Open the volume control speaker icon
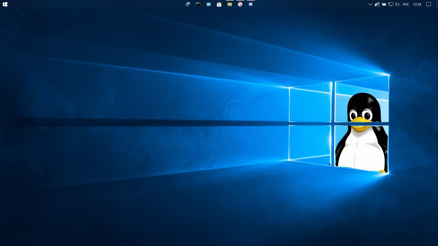This screenshot has width=438, height=246. coord(397,4)
